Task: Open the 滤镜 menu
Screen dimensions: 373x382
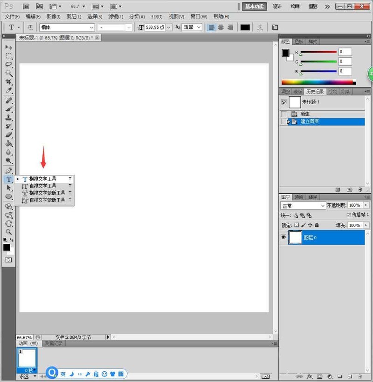Action: coord(115,16)
